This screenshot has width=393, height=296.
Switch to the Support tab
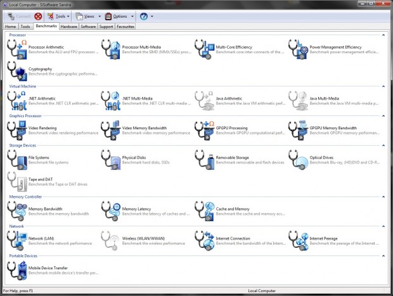106,27
